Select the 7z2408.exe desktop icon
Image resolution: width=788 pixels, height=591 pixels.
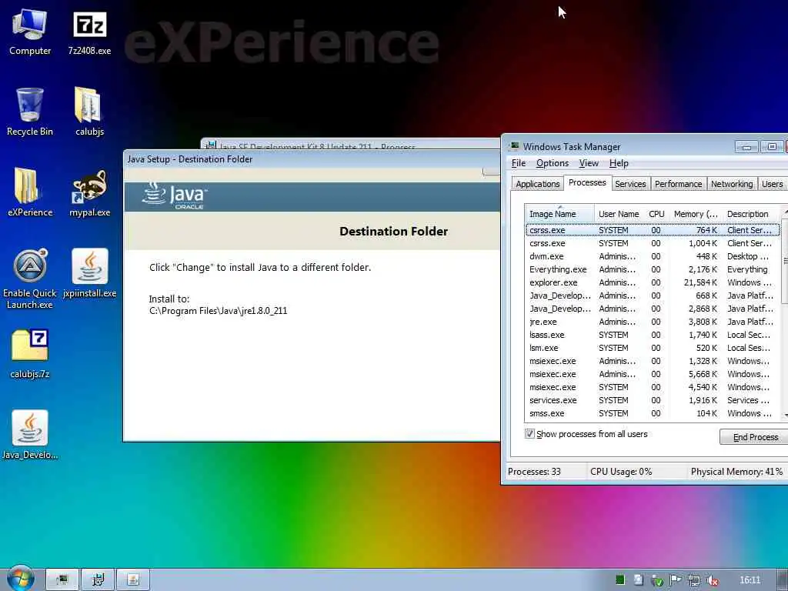pyautogui.click(x=89, y=32)
